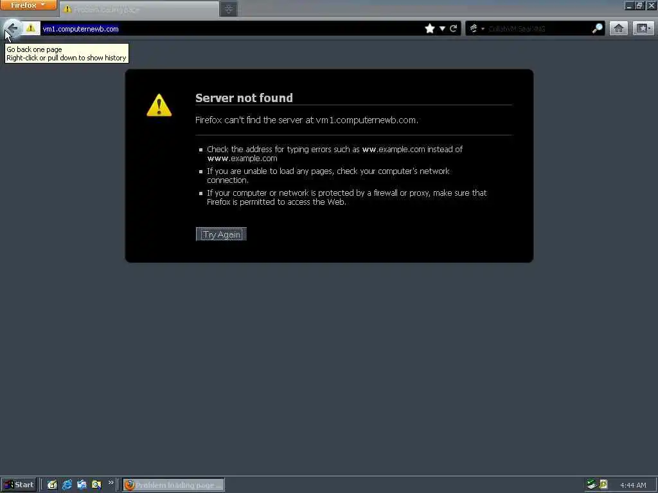Click the Server not found heading

click(244, 98)
